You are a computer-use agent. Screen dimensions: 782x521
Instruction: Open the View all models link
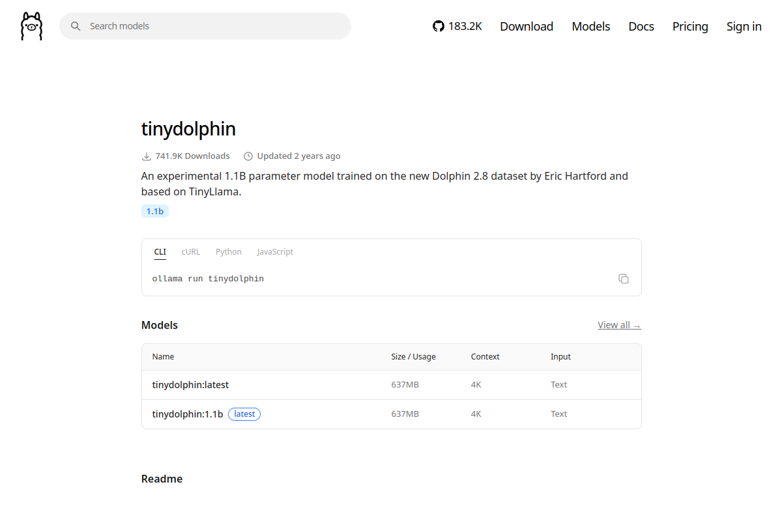point(620,325)
